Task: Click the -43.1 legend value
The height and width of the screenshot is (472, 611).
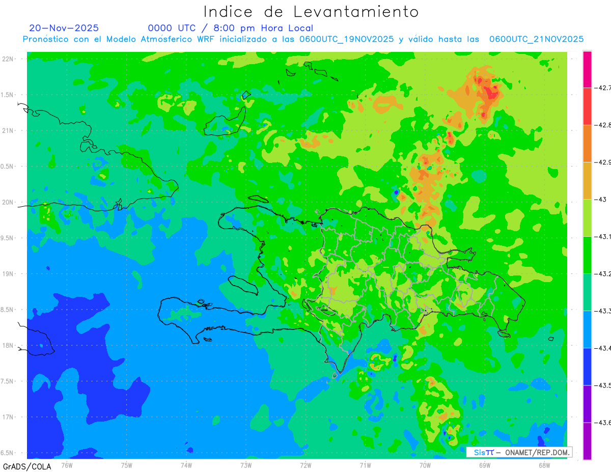Action: 604,236
